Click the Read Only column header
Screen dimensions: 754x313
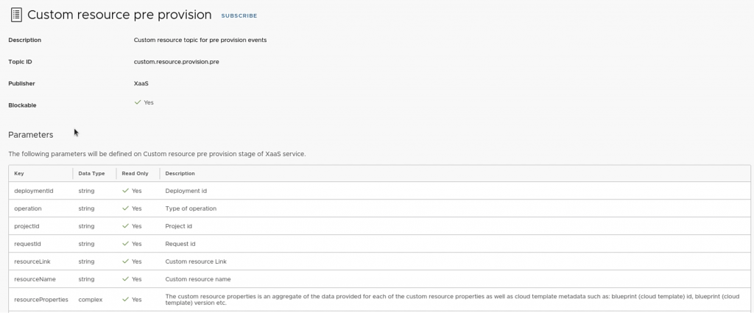click(135, 174)
